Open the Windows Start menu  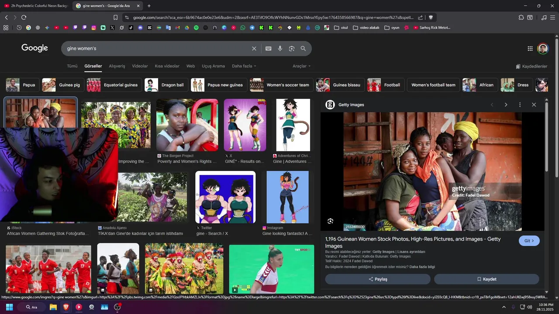click(x=9, y=307)
